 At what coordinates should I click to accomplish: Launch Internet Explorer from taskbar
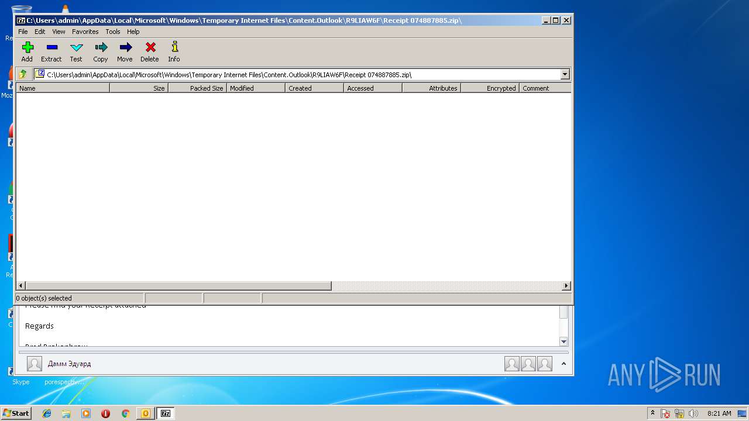(47, 413)
